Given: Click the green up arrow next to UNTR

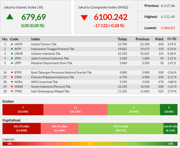Looking at the screenshot, I should click(12, 44).
